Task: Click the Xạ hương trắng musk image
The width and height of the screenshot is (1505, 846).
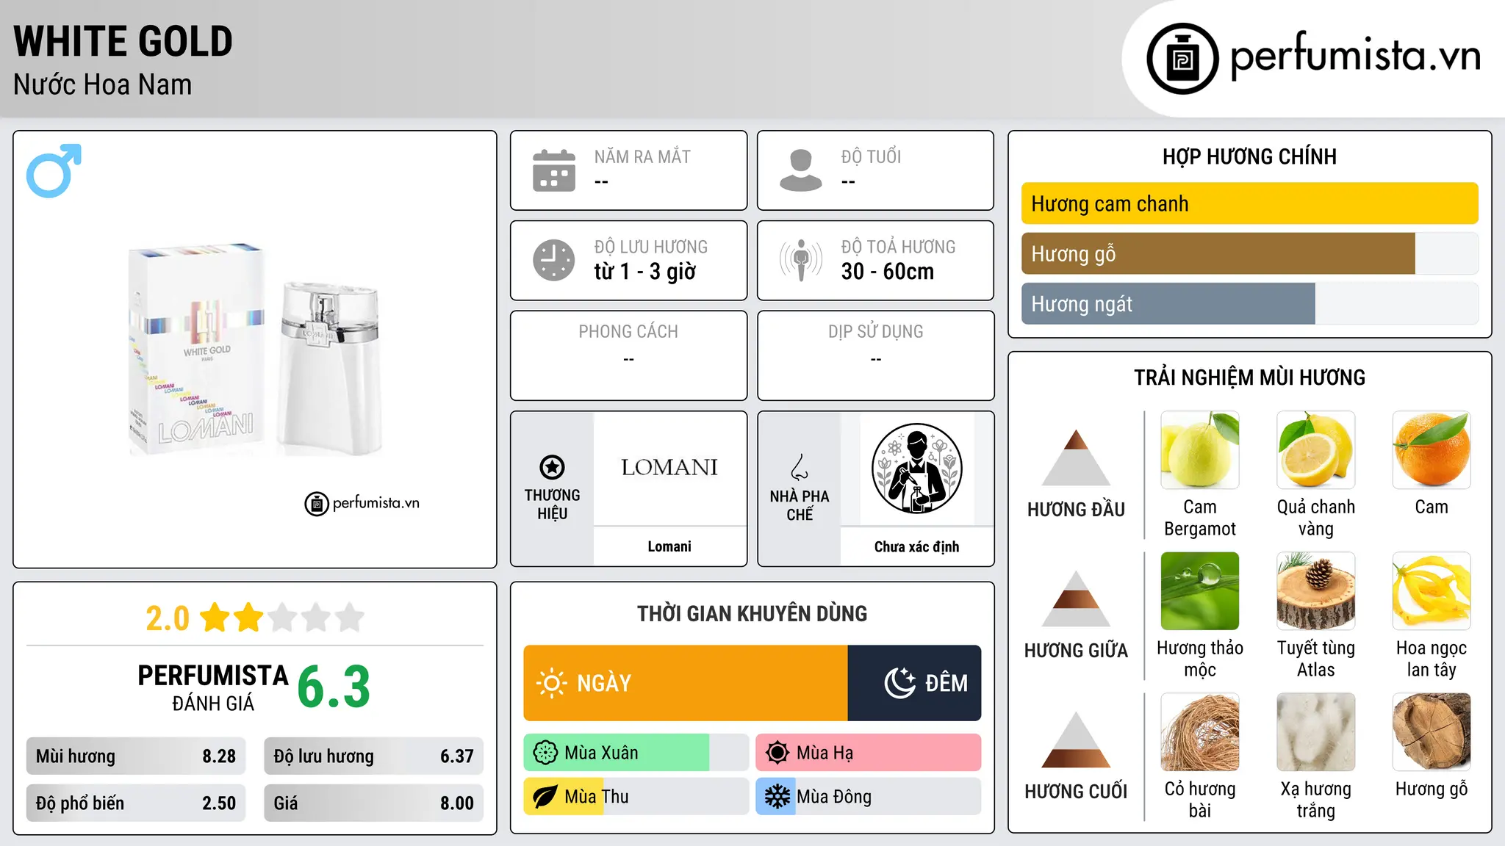Action: (x=1315, y=732)
